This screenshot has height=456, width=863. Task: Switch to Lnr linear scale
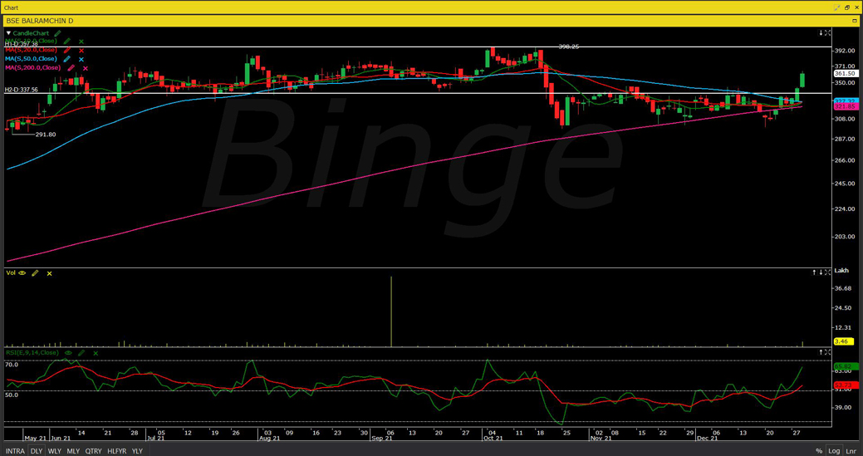point(851,451)
